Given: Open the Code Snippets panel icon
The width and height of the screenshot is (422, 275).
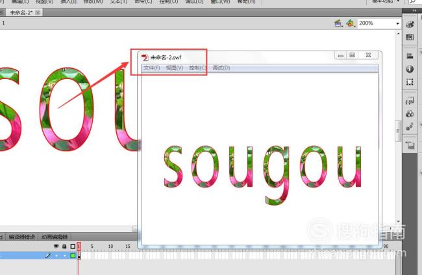Looking at the screenshot, I should (410, 101).
